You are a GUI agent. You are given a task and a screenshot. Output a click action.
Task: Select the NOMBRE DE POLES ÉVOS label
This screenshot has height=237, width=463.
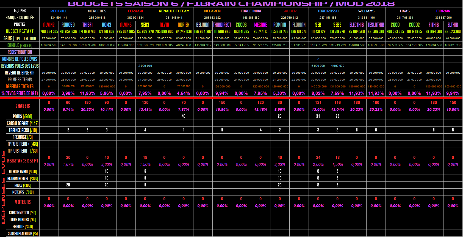[x=20, y=59]
